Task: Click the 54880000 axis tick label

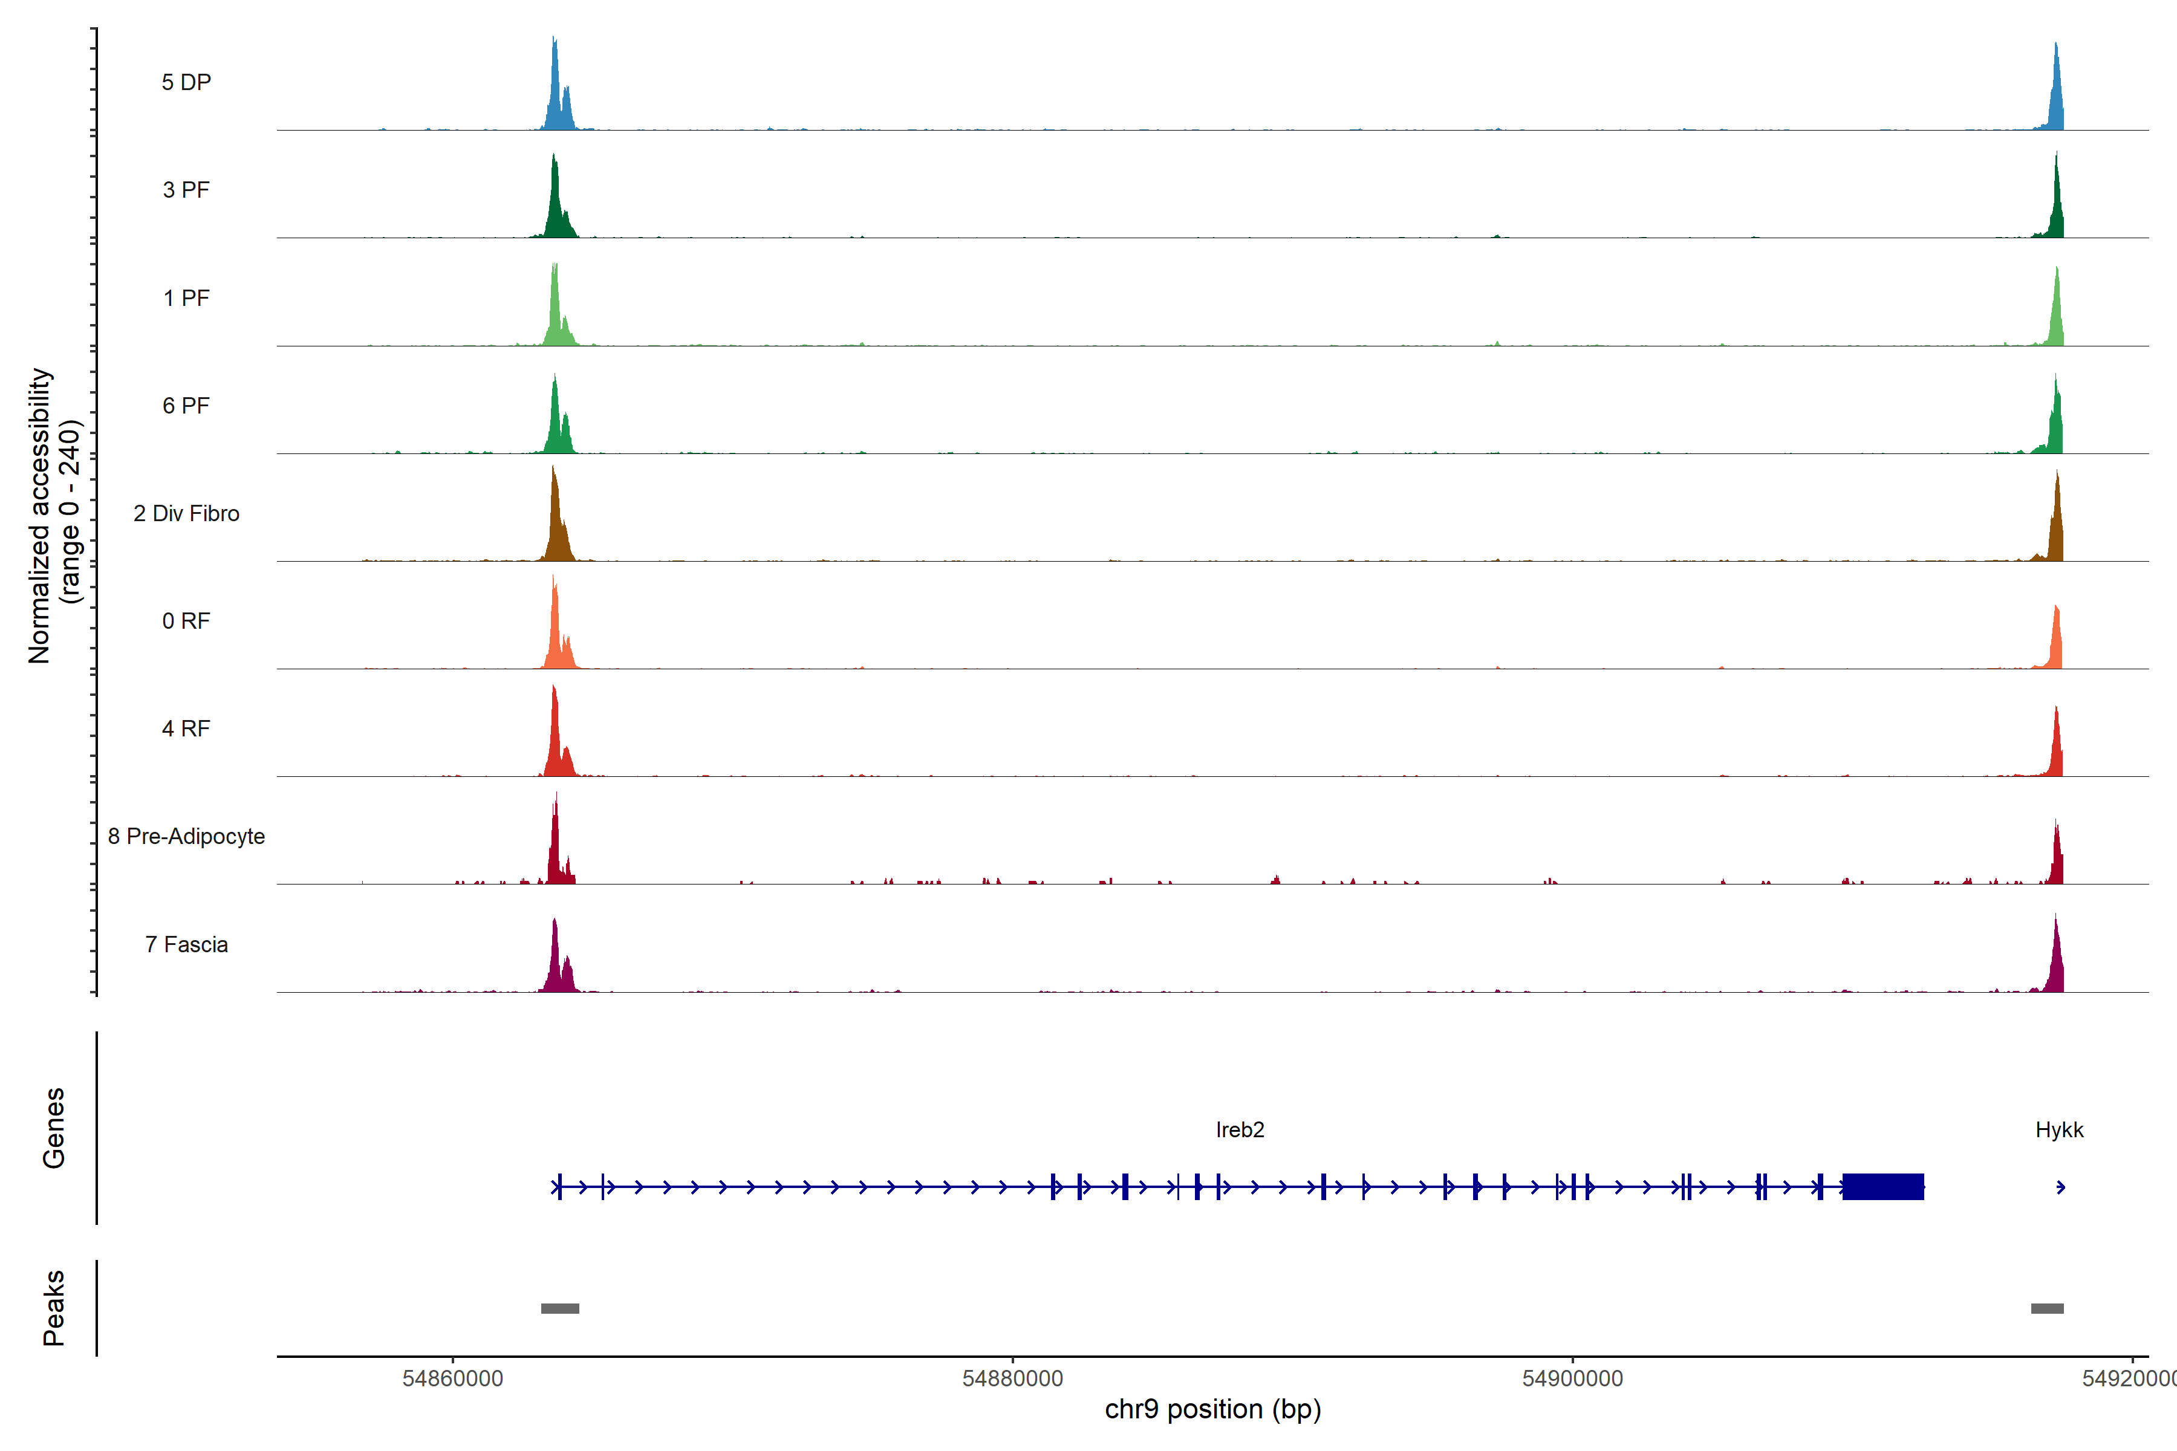Action: point(1012,1379)
